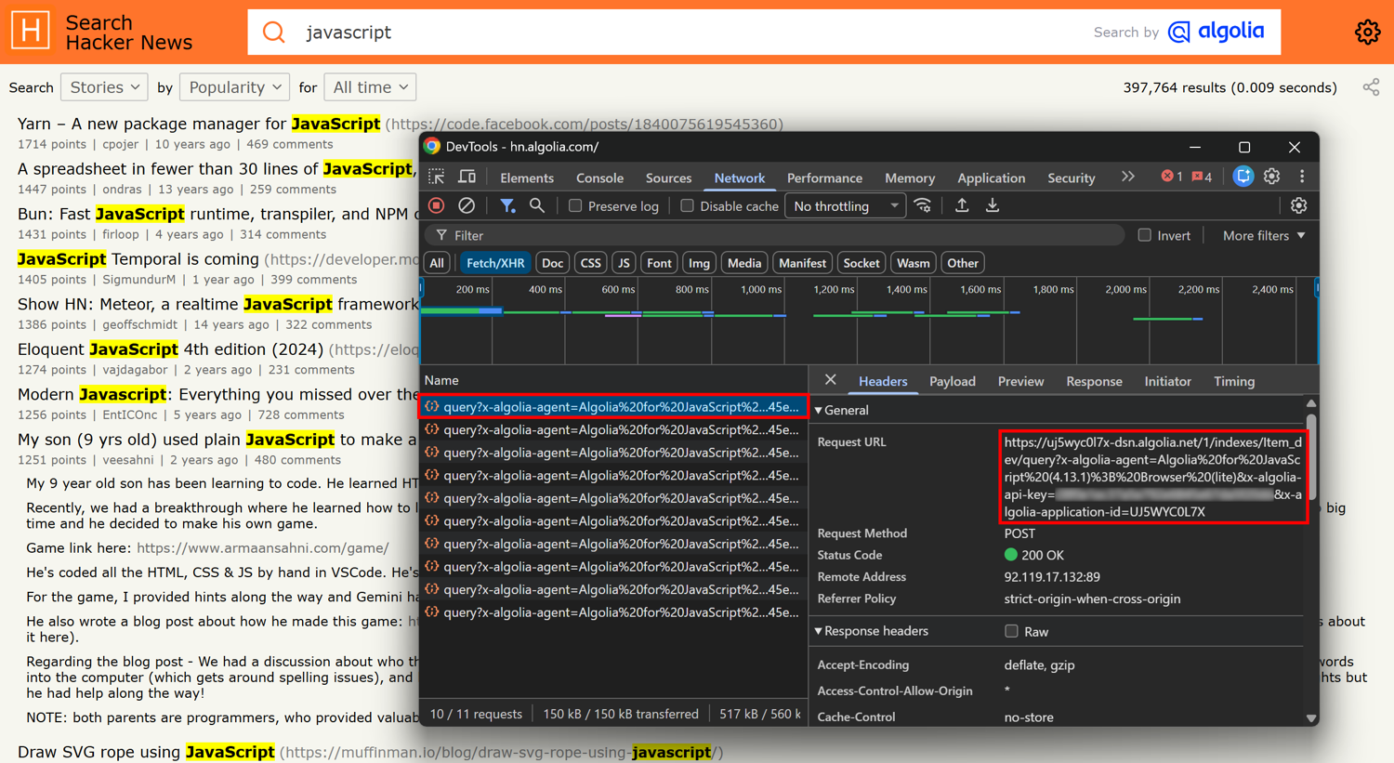Open the Timing tab of the request
Image resolution: width=1394 pixels, height=763 pixels.
[1234, 381]
